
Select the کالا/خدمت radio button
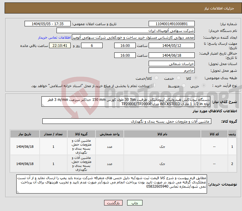(x=157, y=78)
